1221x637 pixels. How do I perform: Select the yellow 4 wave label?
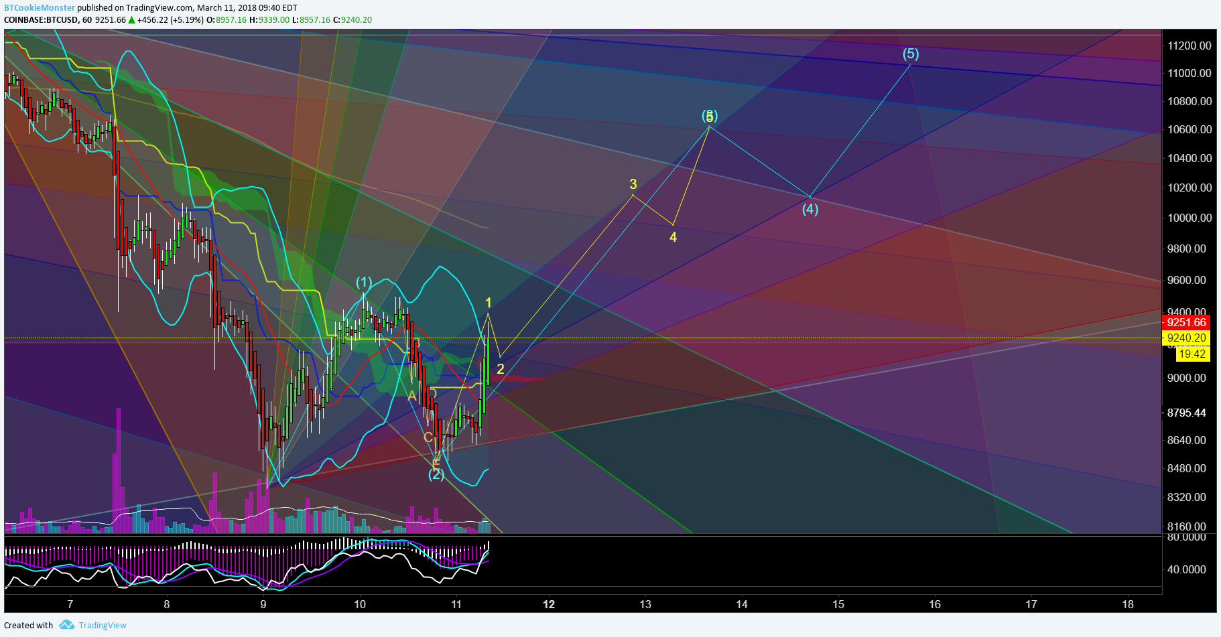[x=673, y=237]
